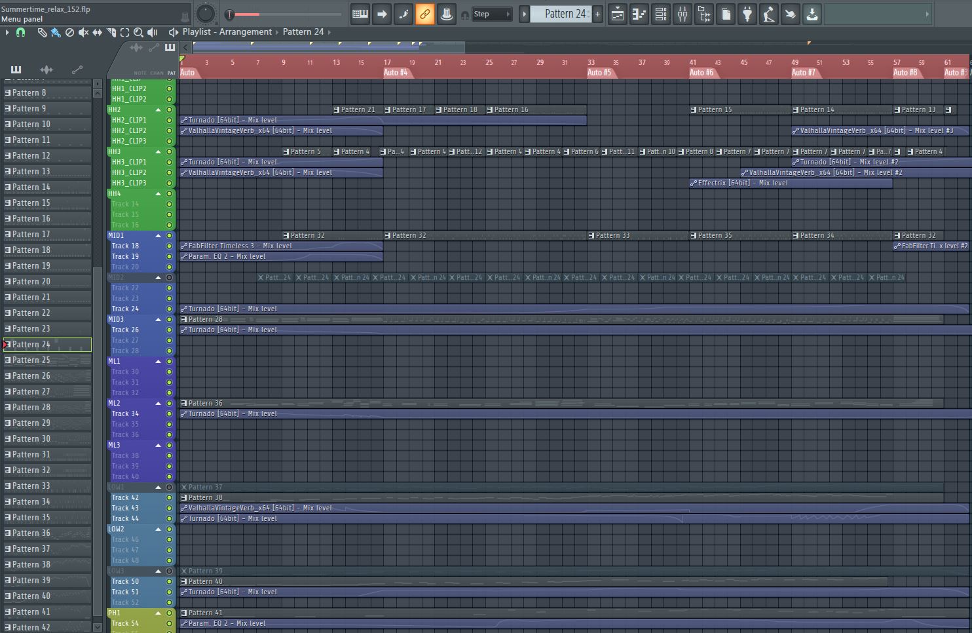Toggle the orange link note-to-controller icon
972x633 pixels.
pos(425,14)
